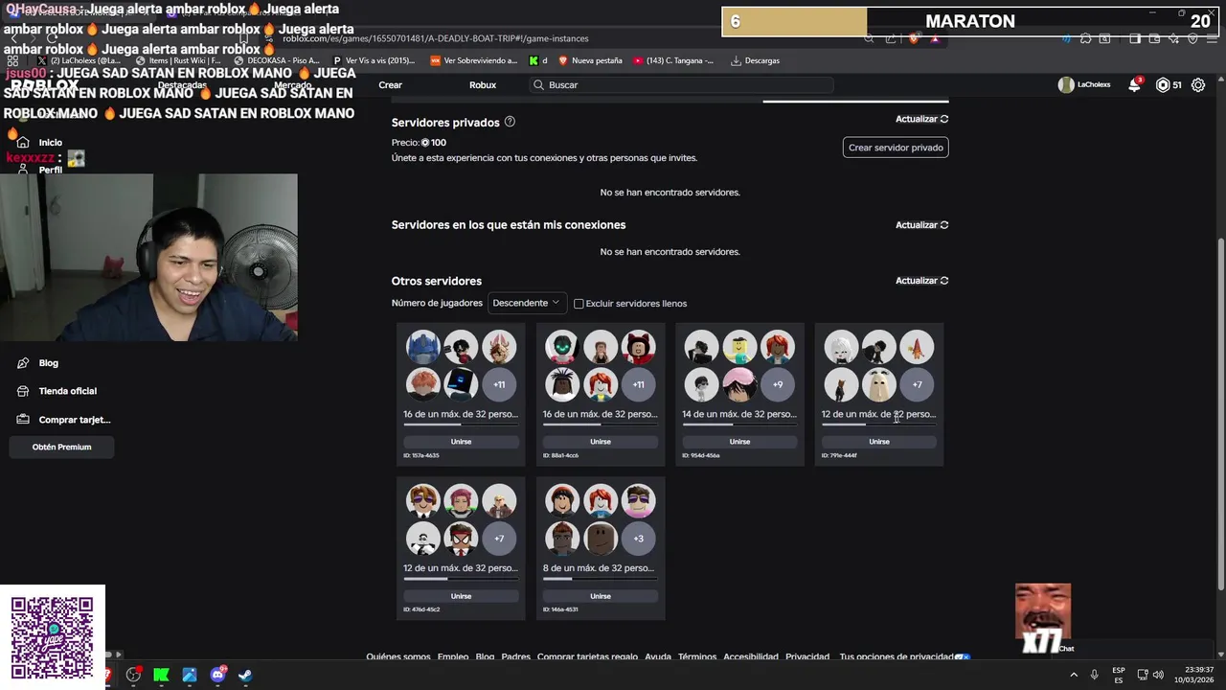Open the green Kick app in taskbar
Image resolution: width=1226 pixels, height=690 pixels.
(161, 675)
